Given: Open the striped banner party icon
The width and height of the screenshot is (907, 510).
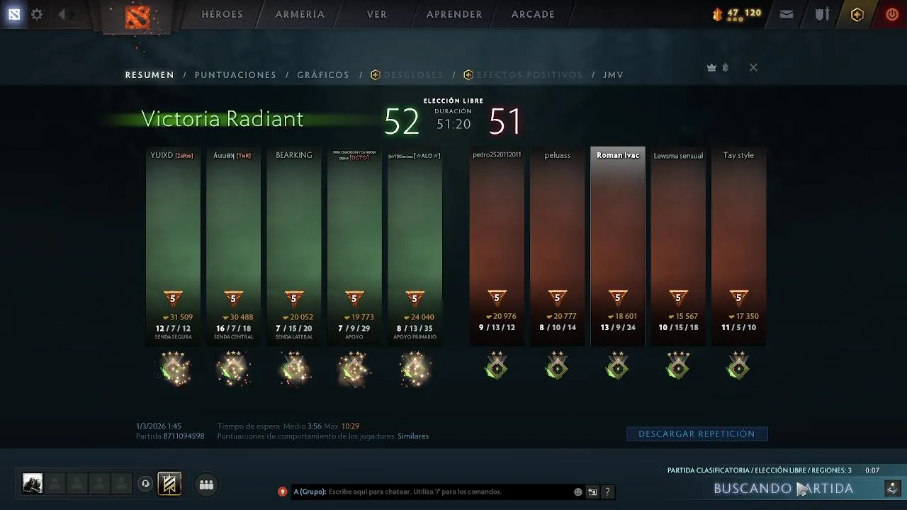Looking at the screenshot, I should tap(169, 484).
